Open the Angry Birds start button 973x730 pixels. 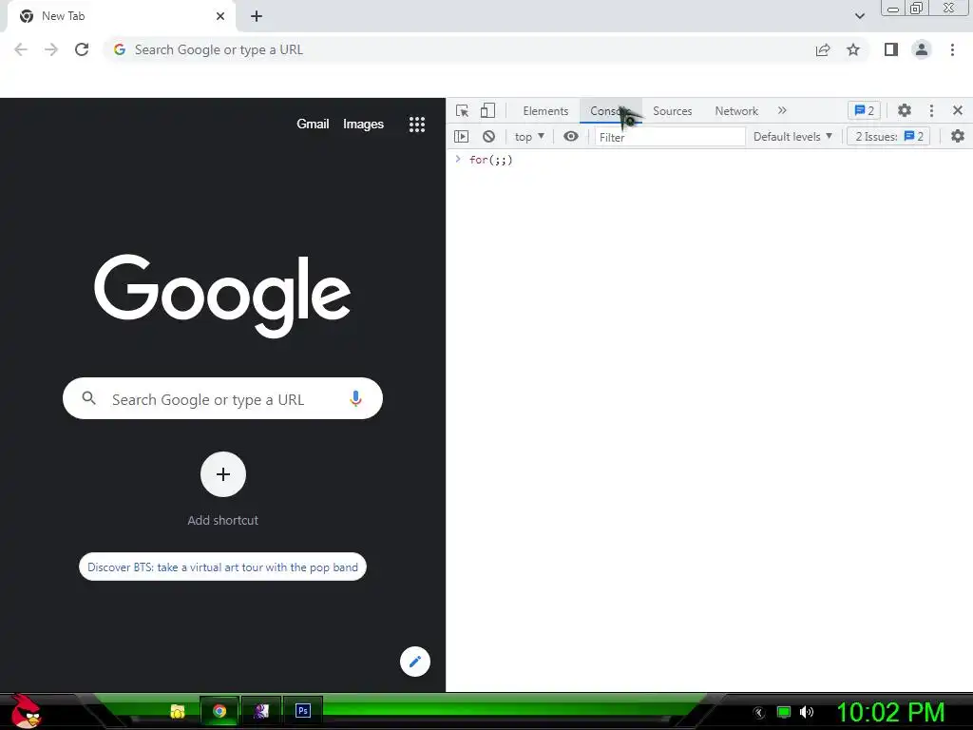pyautogui.click(x=26, y=711)
